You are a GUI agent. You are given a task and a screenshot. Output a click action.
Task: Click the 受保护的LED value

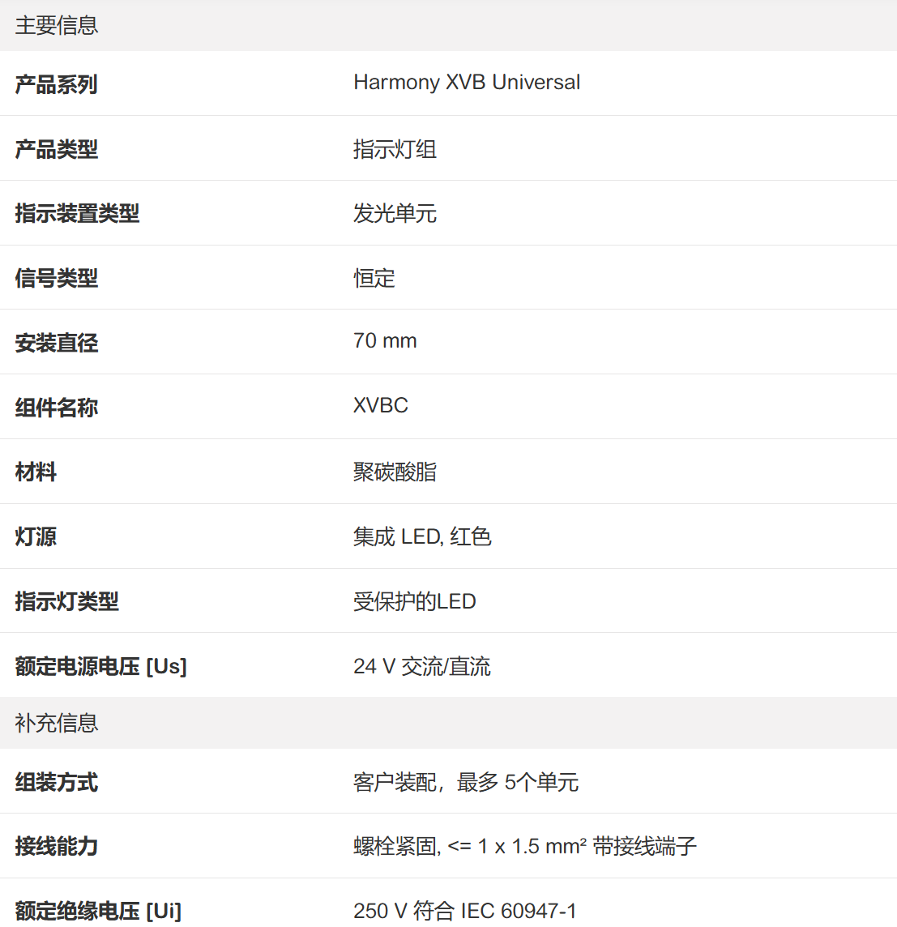point(415,601)
